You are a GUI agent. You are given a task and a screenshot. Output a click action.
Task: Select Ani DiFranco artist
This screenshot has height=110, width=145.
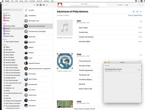click(38, 100)
